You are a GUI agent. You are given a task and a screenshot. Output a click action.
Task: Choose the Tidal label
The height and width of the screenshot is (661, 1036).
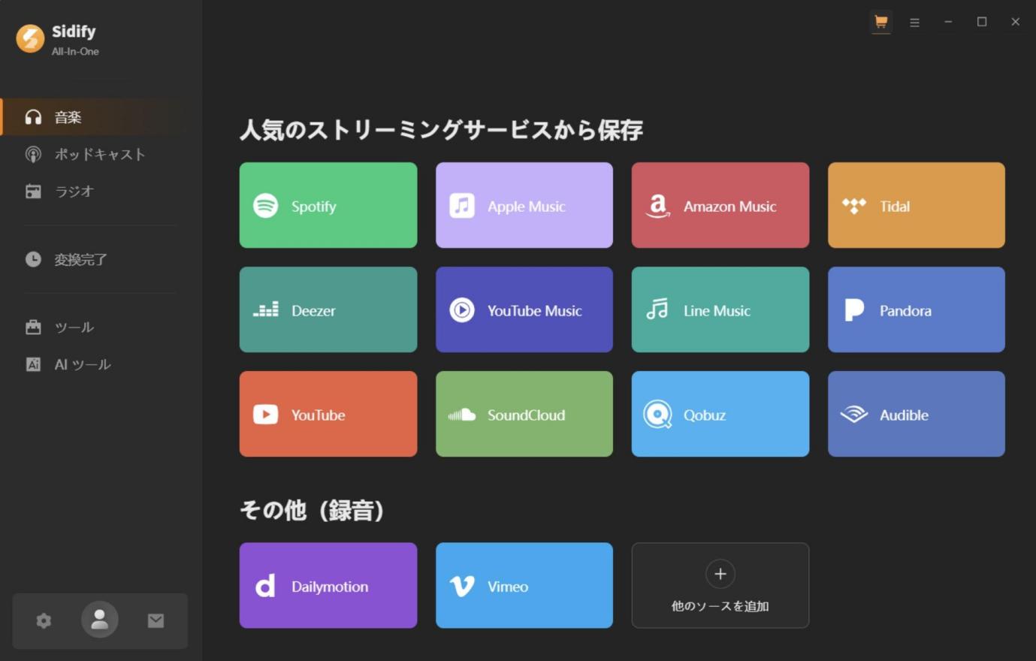click(895, 207)
